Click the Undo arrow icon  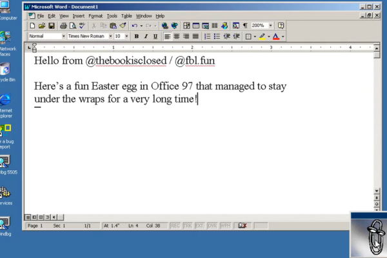pos(134,26)
